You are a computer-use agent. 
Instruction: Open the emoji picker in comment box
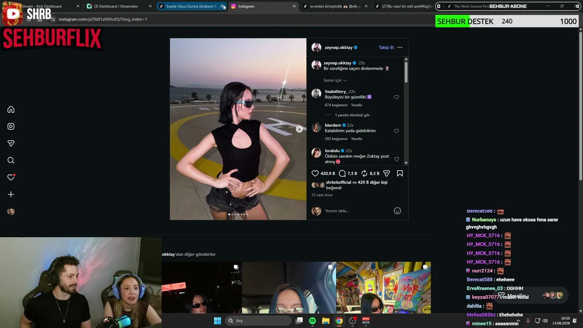[x=398, y=211]
